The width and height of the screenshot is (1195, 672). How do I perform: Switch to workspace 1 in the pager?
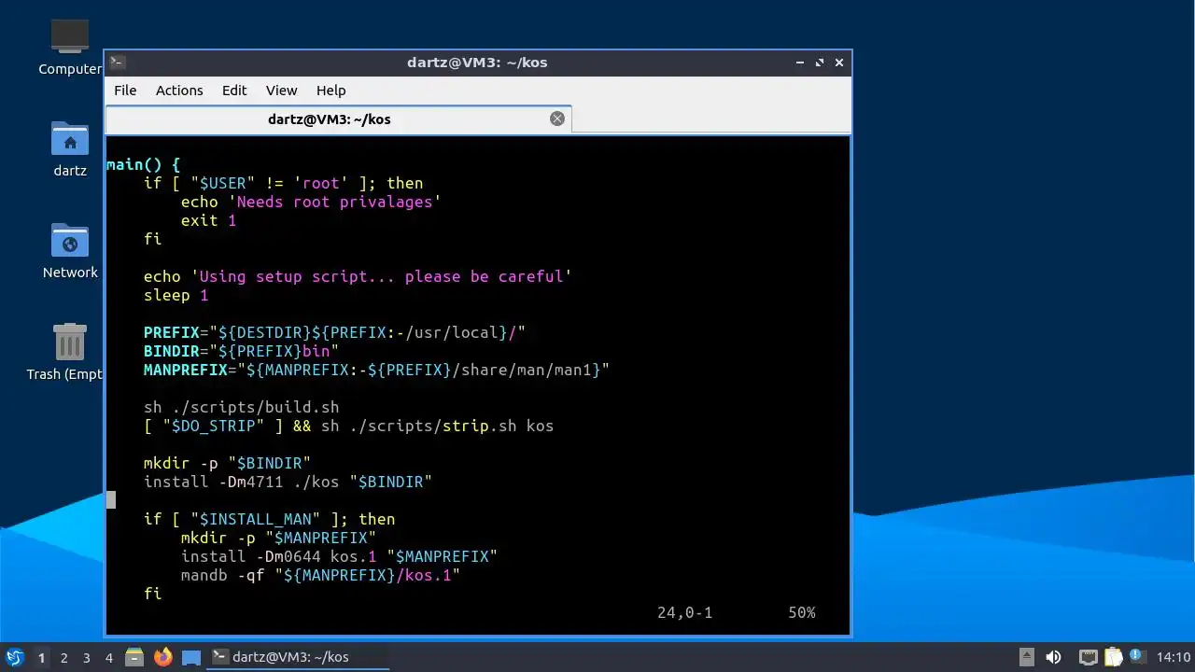pyautogui.click(x=41, y=657)
